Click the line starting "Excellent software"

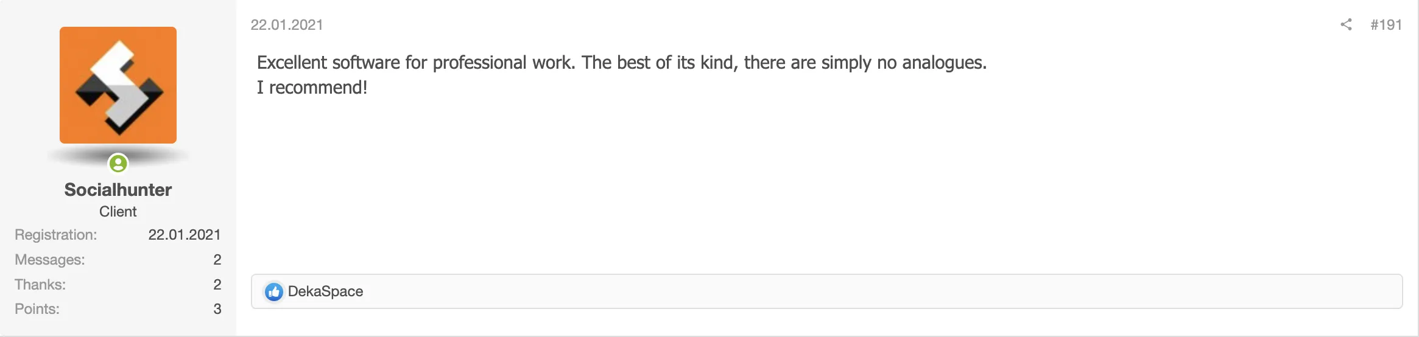coord(621,63)
